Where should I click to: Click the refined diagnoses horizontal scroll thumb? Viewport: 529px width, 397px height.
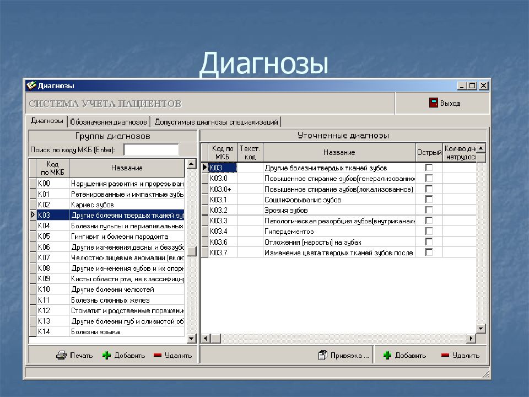[215, 338]
